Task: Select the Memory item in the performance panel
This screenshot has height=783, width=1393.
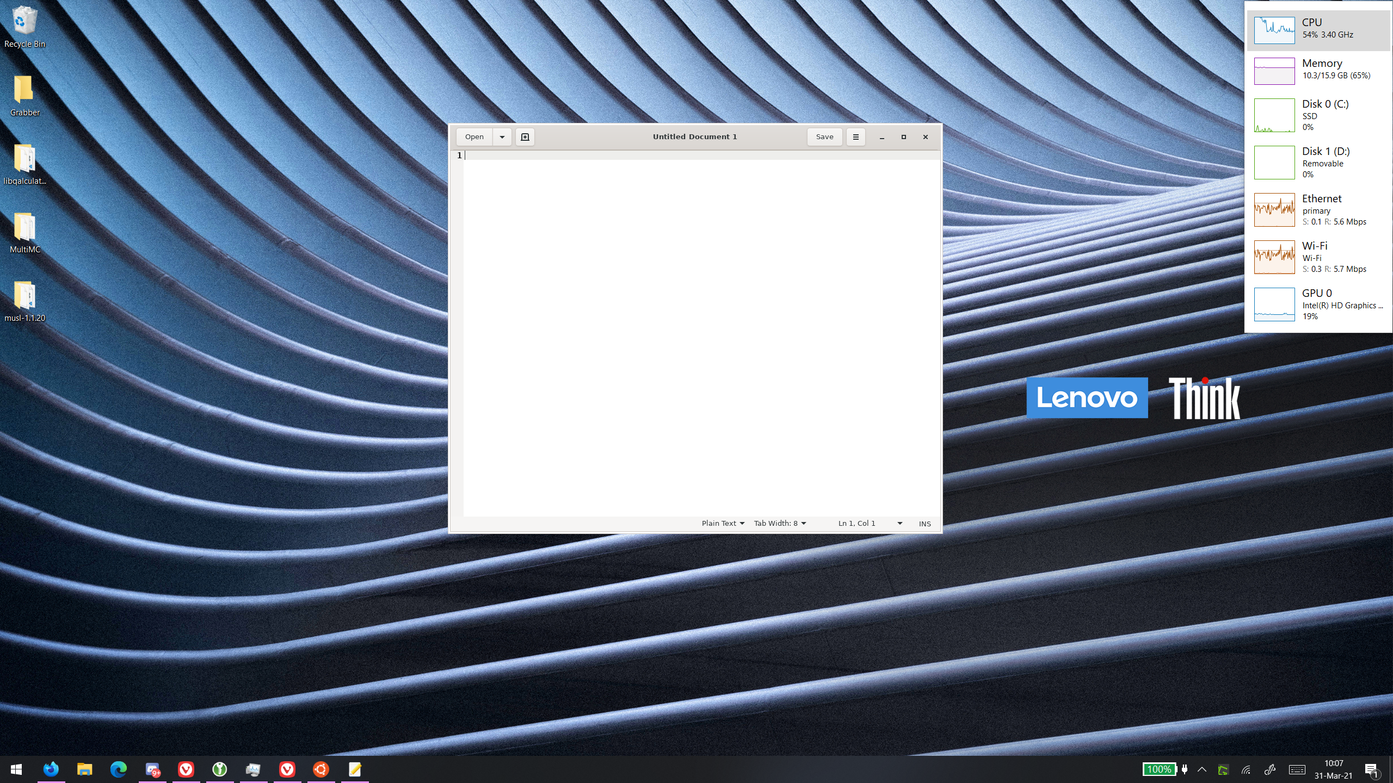Action: click(1318, 71)
